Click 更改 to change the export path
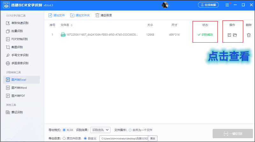 tap(153, 138)
